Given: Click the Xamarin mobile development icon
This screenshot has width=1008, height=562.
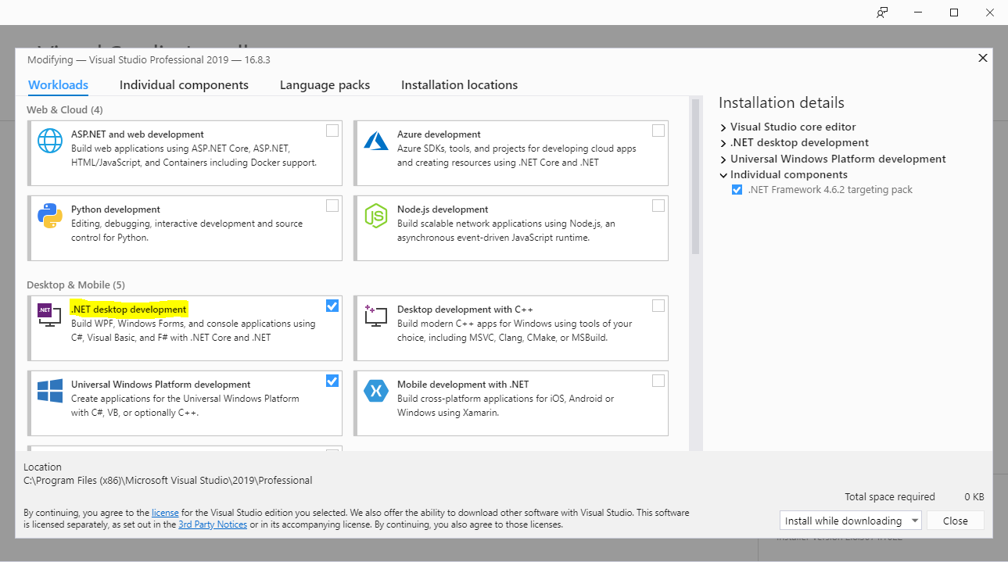Looking at the screenshot, I should 376,391.
